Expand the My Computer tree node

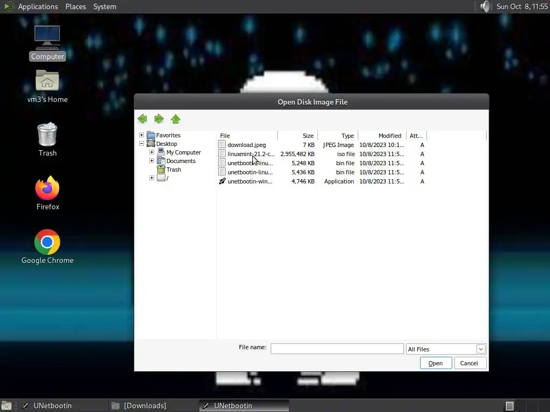pyautogui.click(x=151, y=152)
